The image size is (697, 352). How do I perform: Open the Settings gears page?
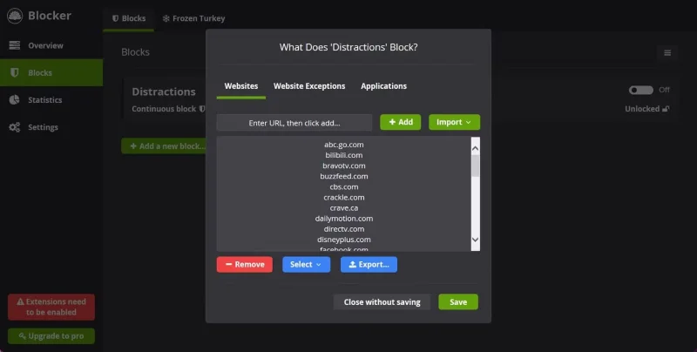coord(42,127)
